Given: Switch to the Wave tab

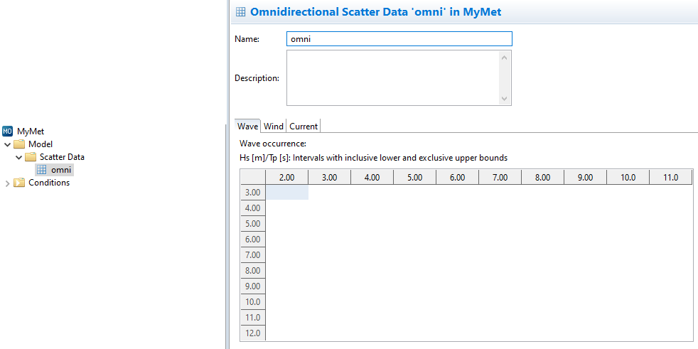Looking at the screenshot, I should [247, 126].
